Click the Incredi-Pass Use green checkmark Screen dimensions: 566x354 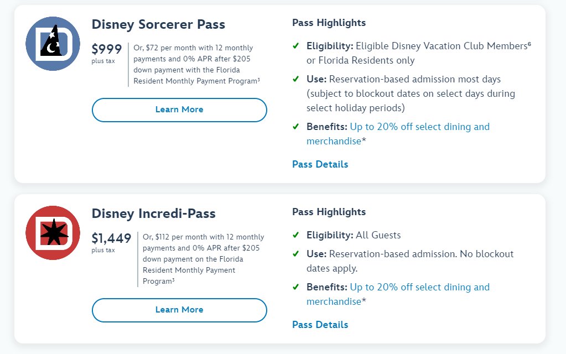(x=296, y=254)
